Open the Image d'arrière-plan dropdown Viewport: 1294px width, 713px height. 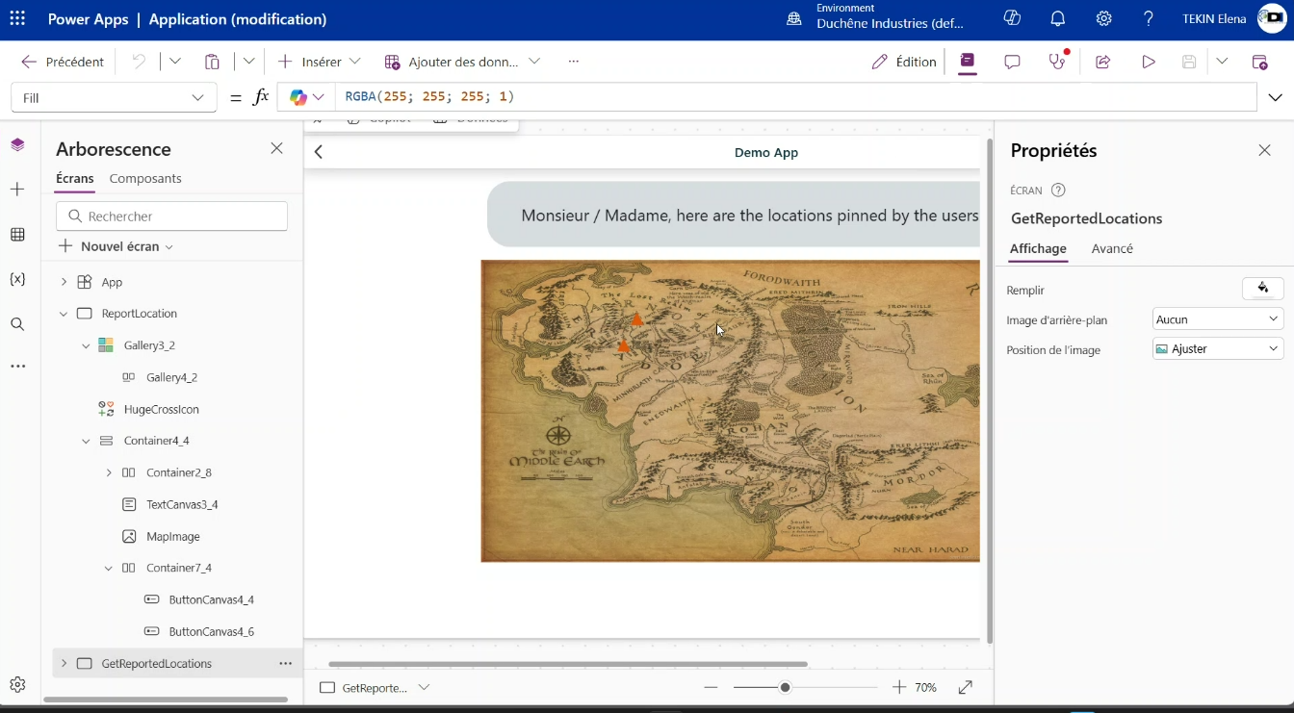1217,318
